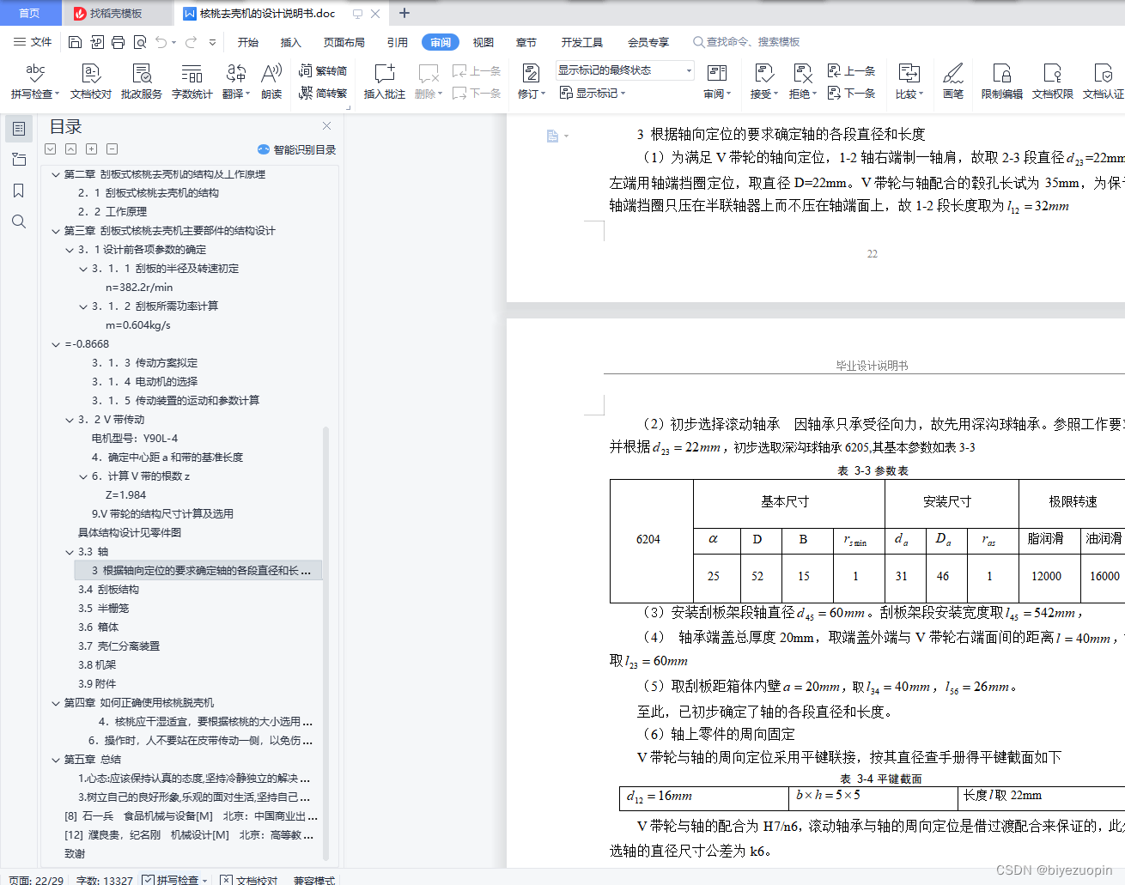Expand all outline levels with plus button

pyautogui.click(x=92, y=149)
